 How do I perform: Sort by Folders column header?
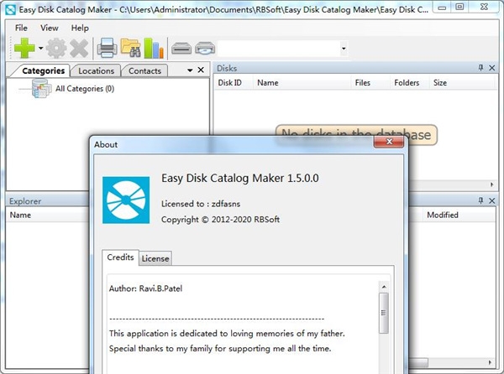pyautogui.click(x=410, y=83)
